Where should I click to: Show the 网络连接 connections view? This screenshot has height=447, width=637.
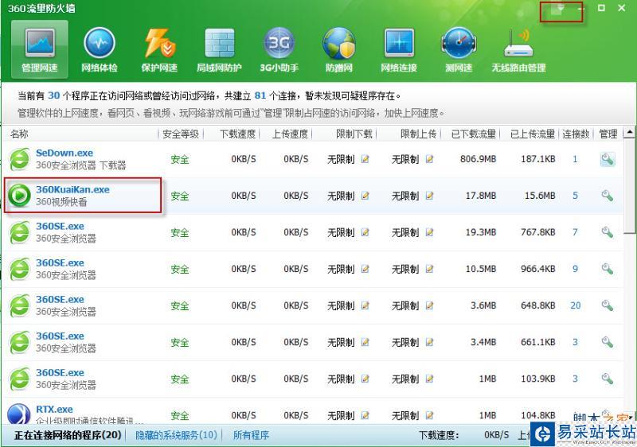click(x=399, y=49)
